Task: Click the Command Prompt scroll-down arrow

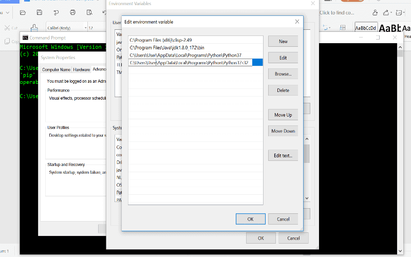Action: (400, 251)
